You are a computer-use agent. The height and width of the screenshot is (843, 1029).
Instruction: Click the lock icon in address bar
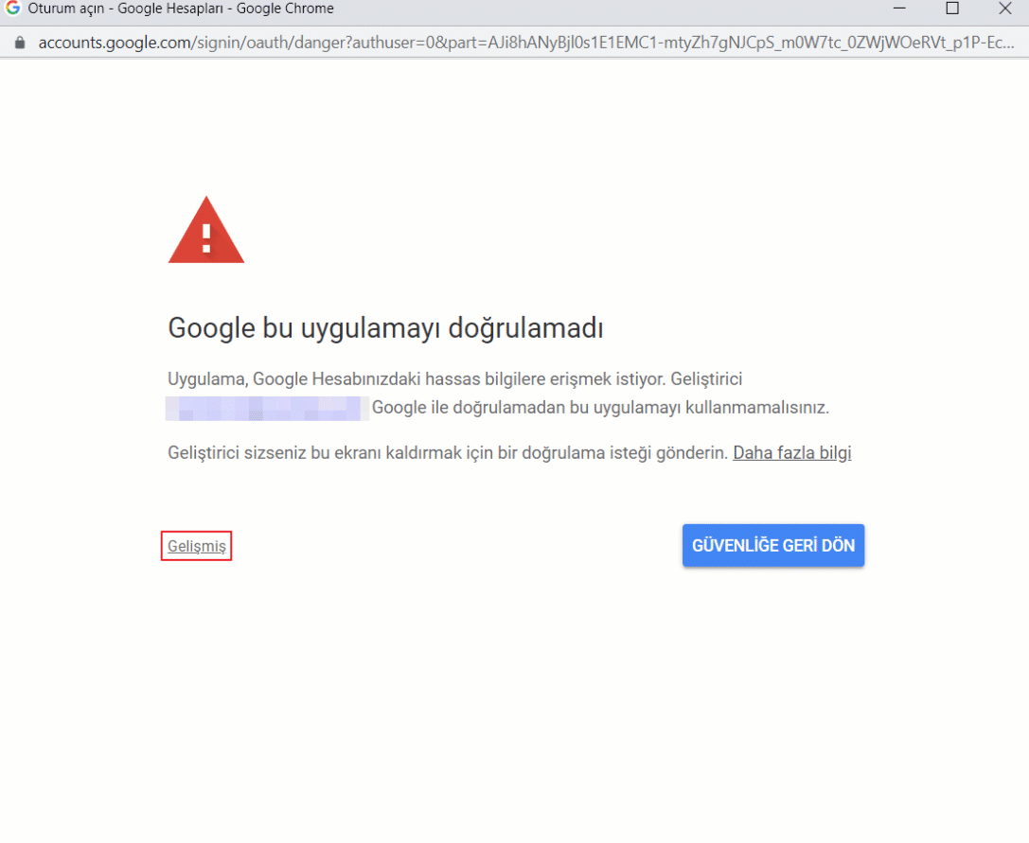(x=20, y=43)
